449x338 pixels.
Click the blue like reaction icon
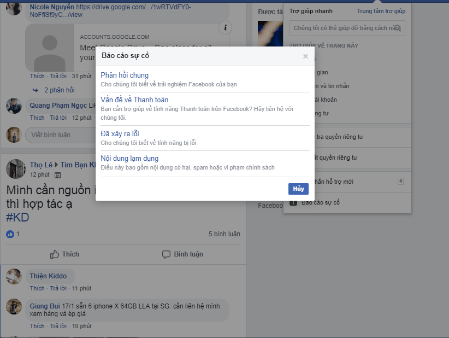[10, 234]
